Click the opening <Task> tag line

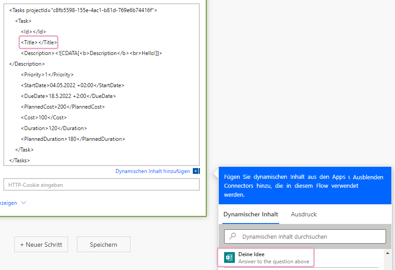[23, 21]
